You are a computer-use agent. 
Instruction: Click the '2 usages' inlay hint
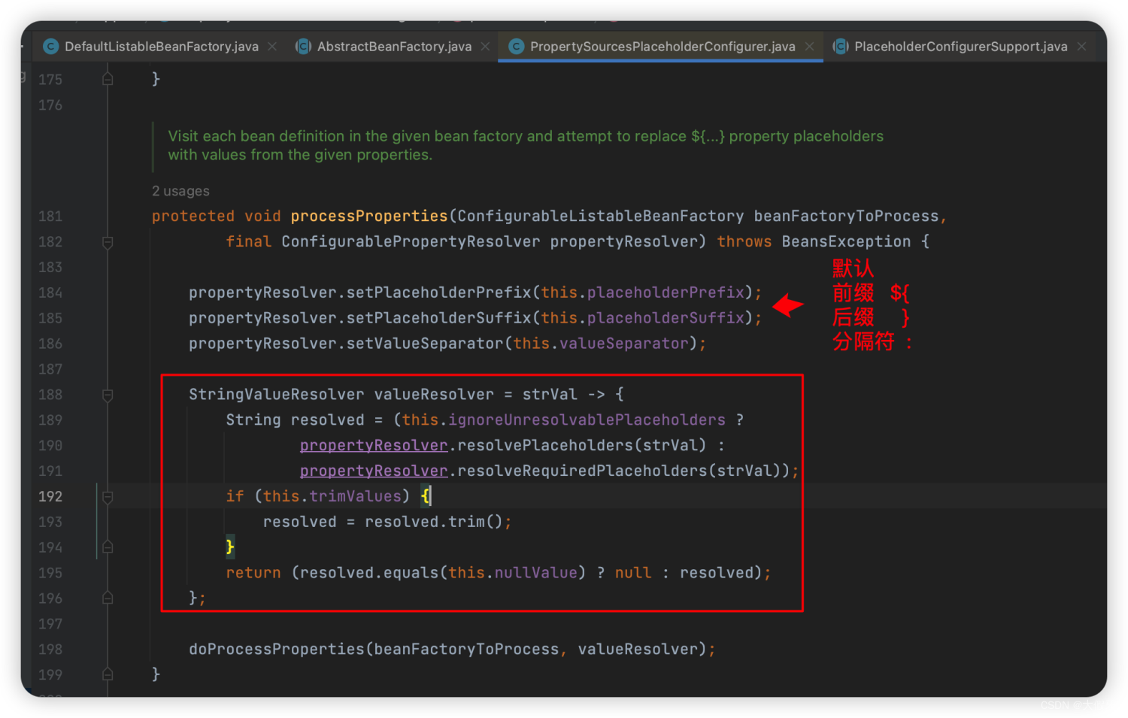180,191
